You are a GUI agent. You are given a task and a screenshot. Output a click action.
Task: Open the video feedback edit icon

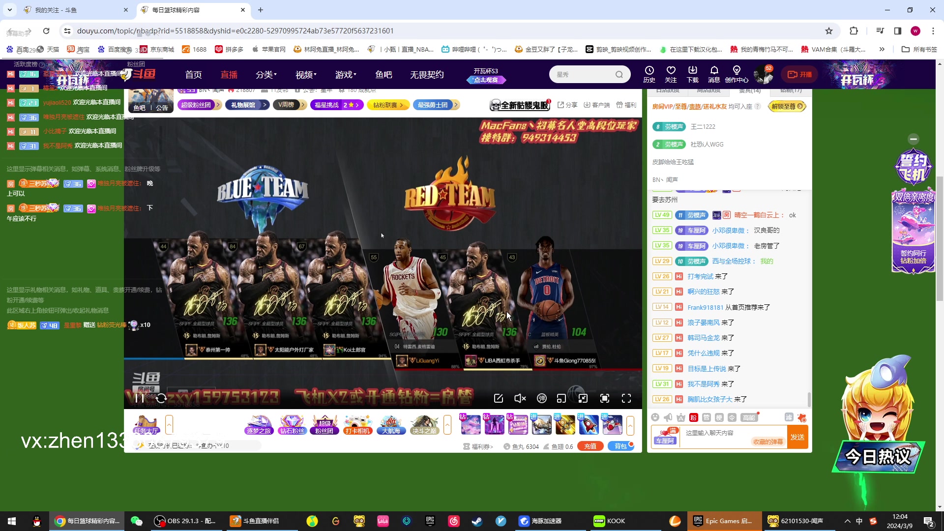(498, 398)
